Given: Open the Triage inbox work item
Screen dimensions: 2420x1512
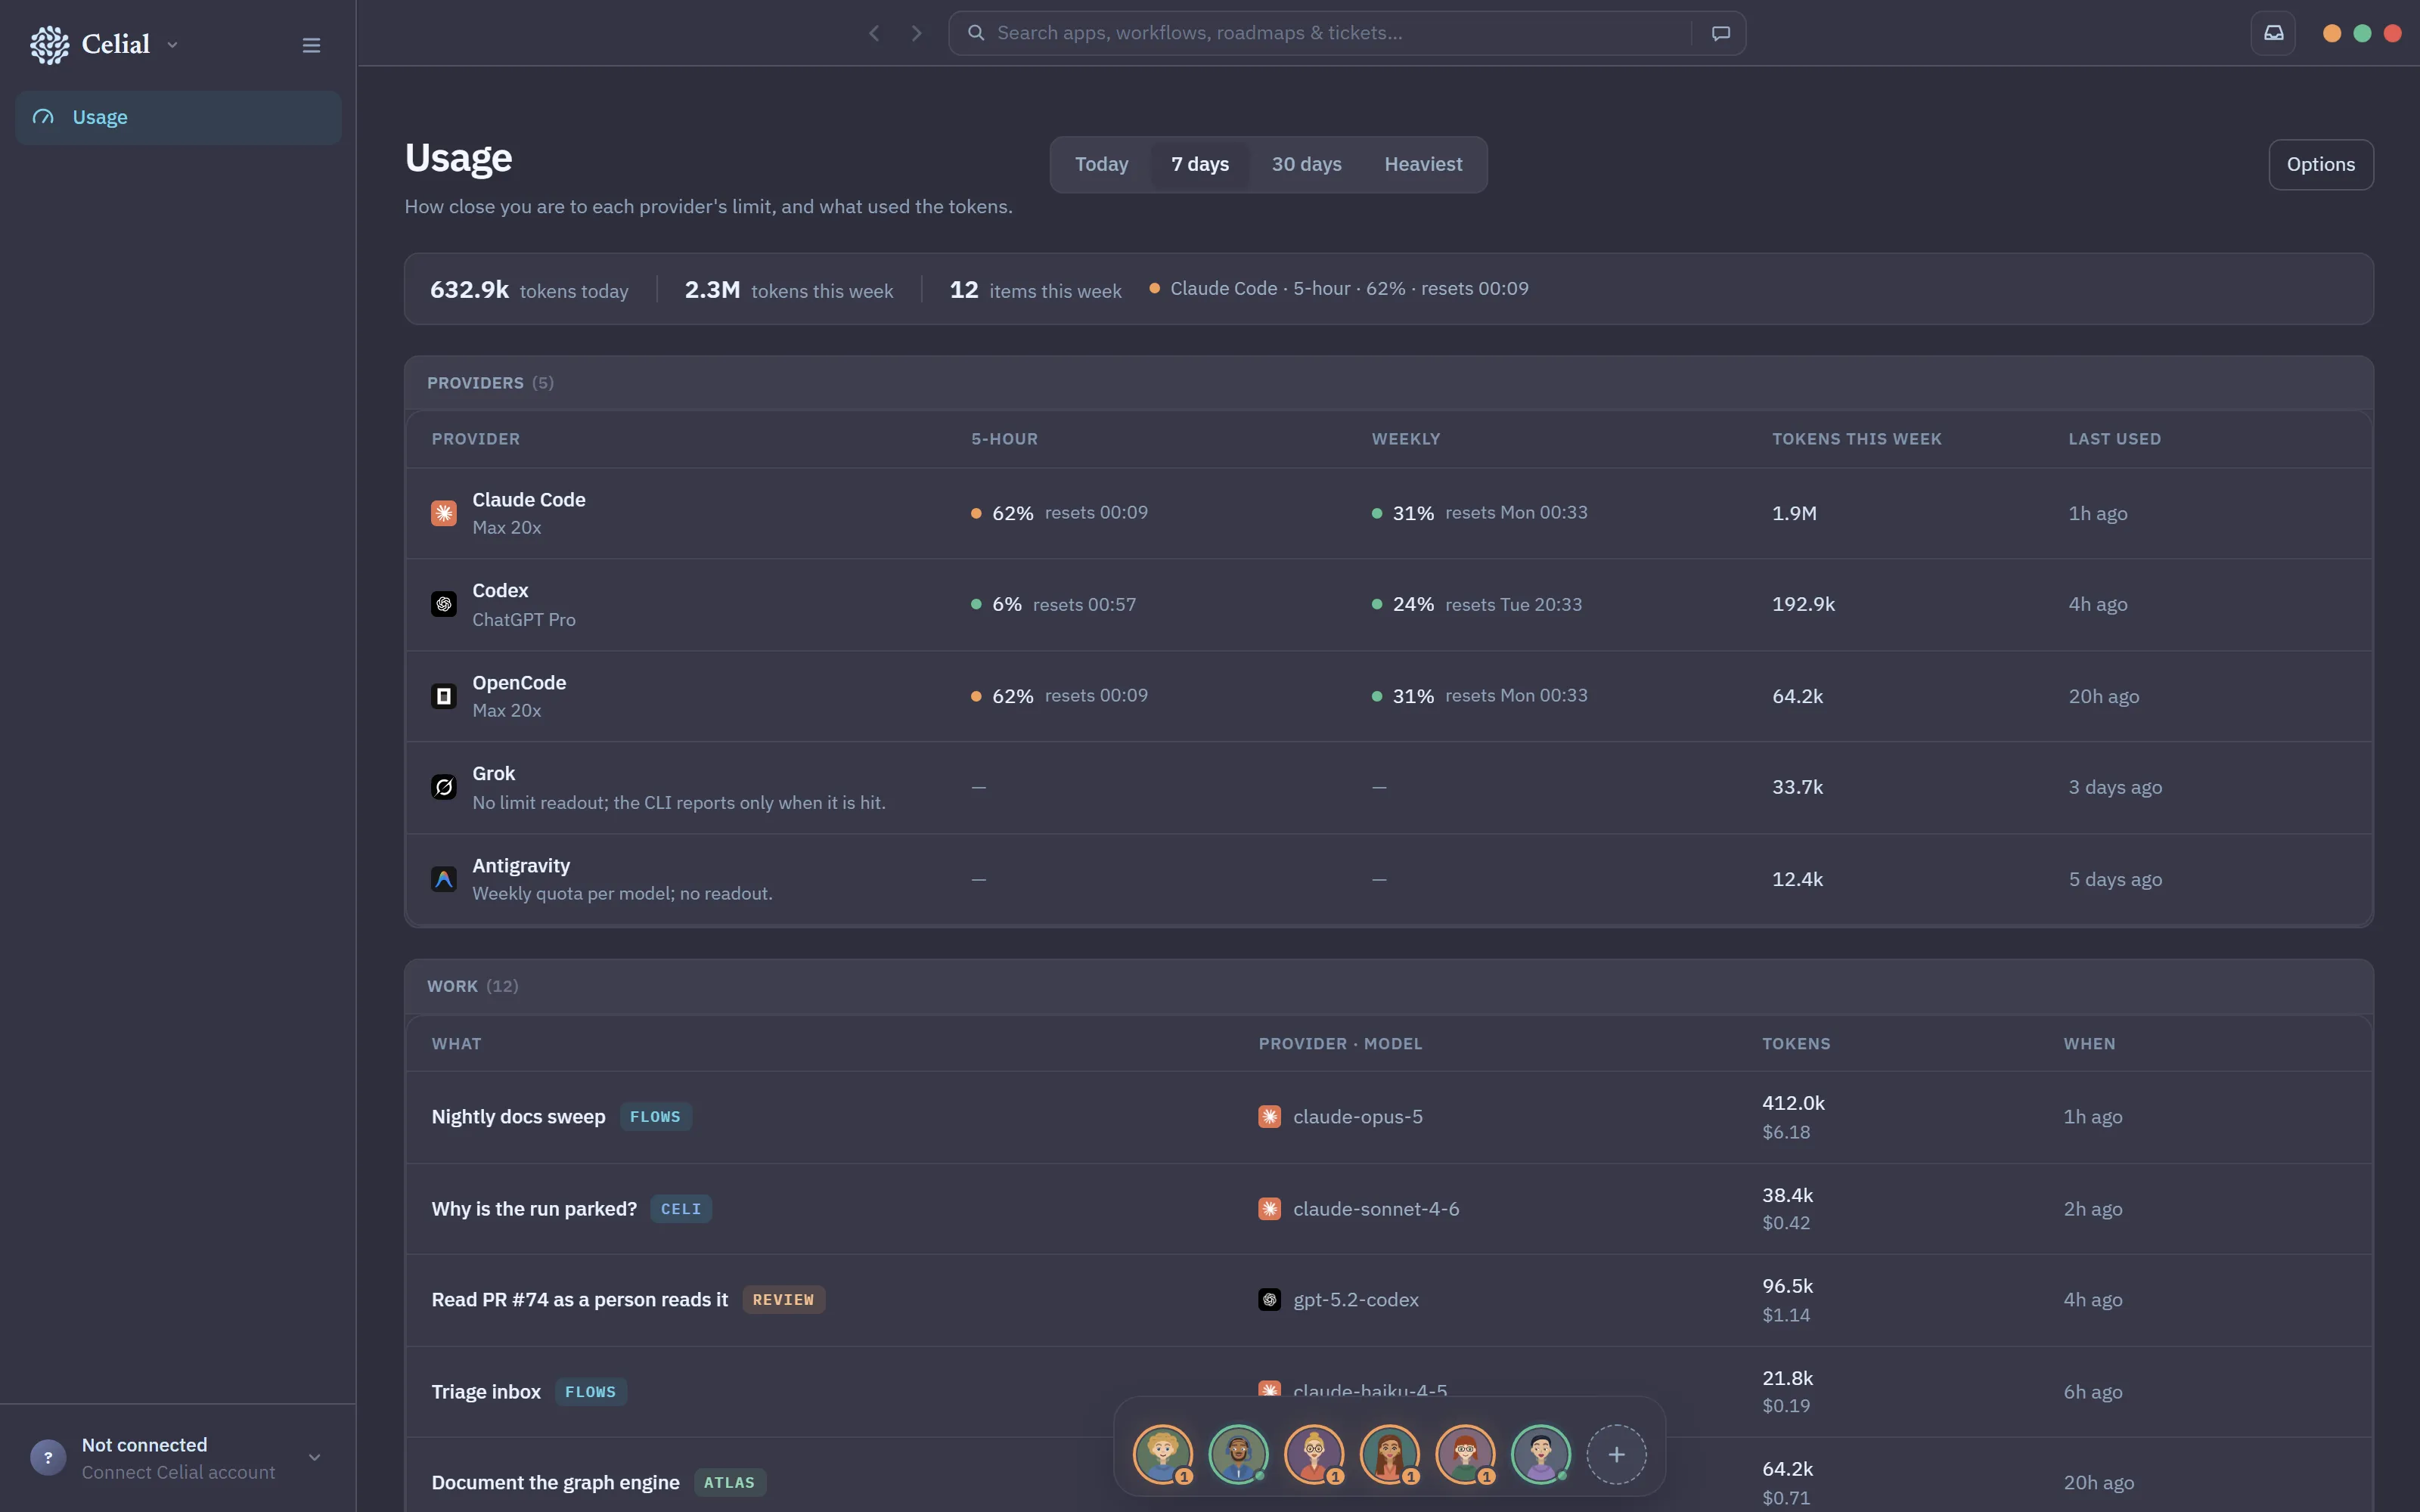Looking at the screenshot, I should [1388, 1392].
